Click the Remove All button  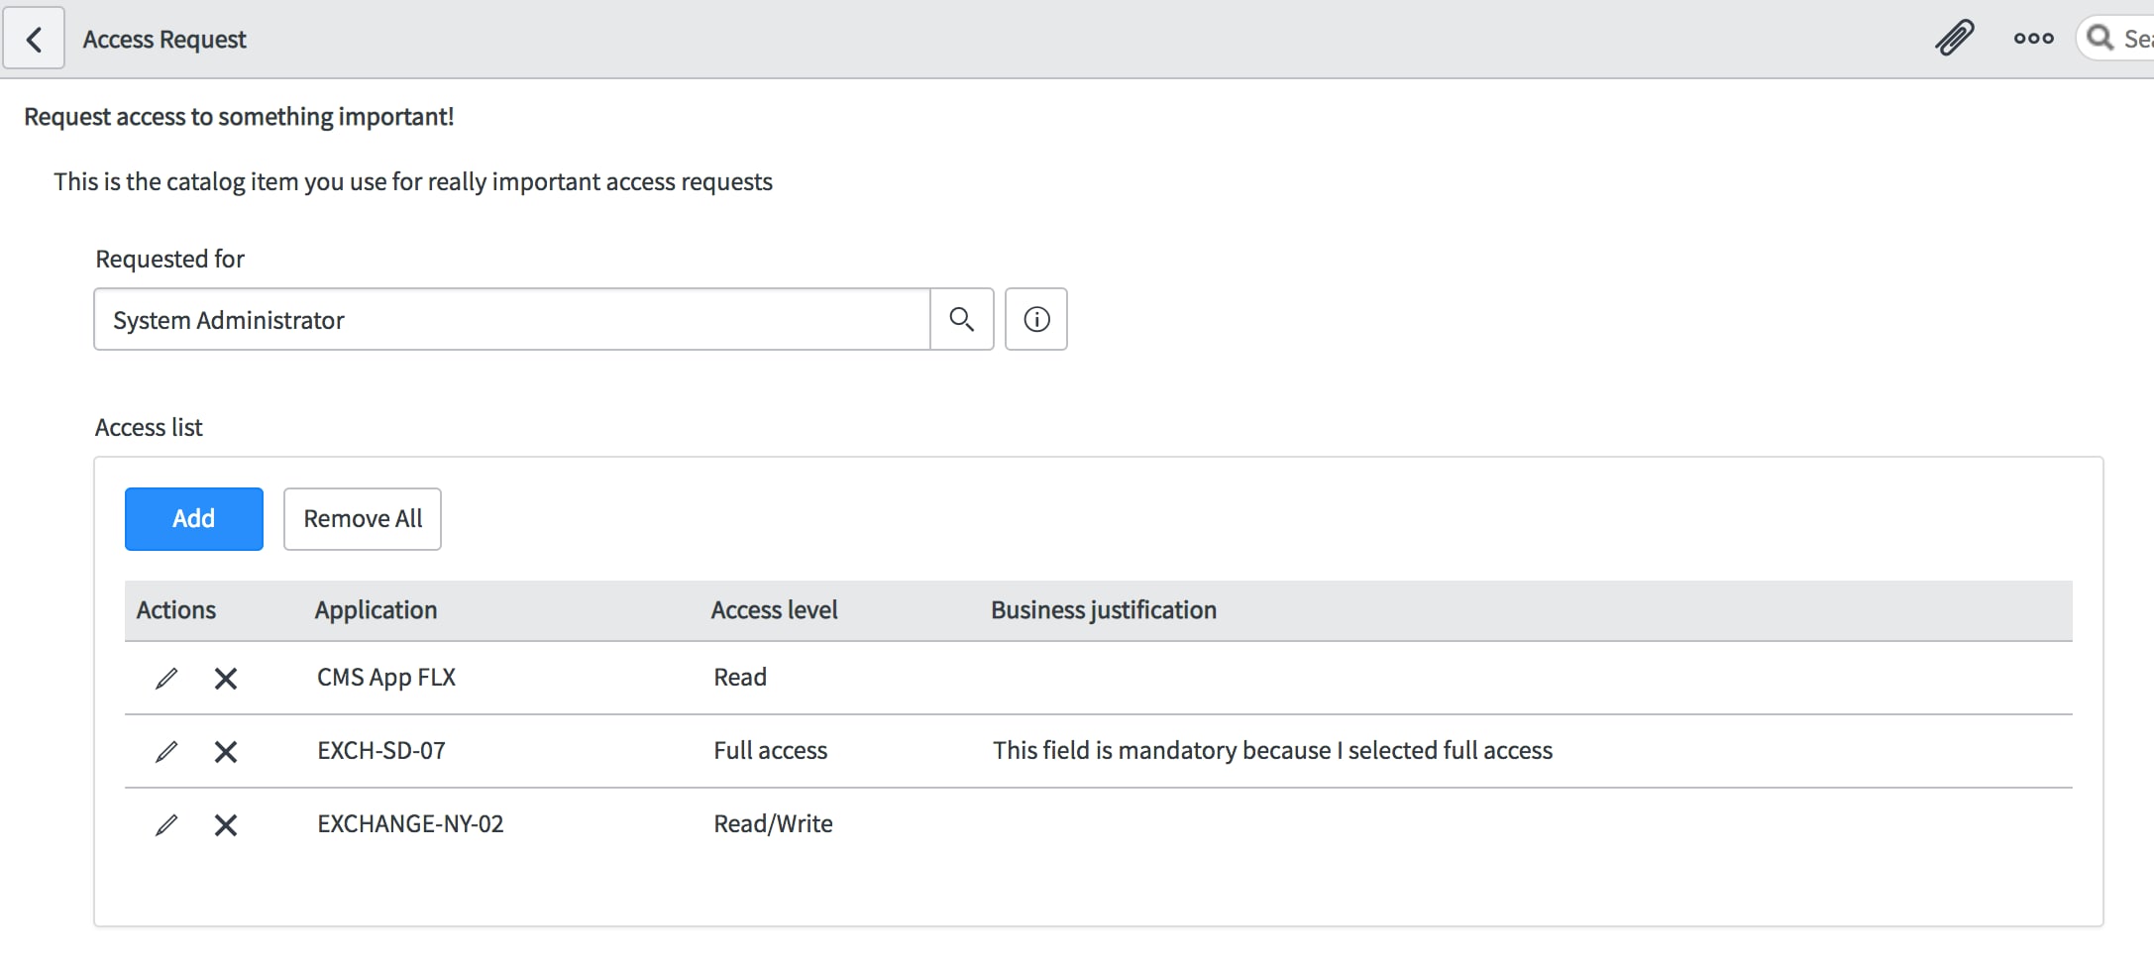click(362, 518)
